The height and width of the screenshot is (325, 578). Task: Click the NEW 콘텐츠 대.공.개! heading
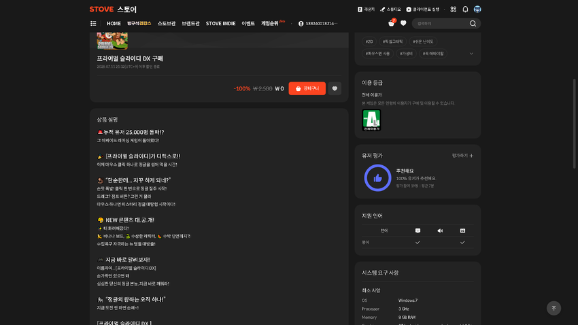pos(126,220)
